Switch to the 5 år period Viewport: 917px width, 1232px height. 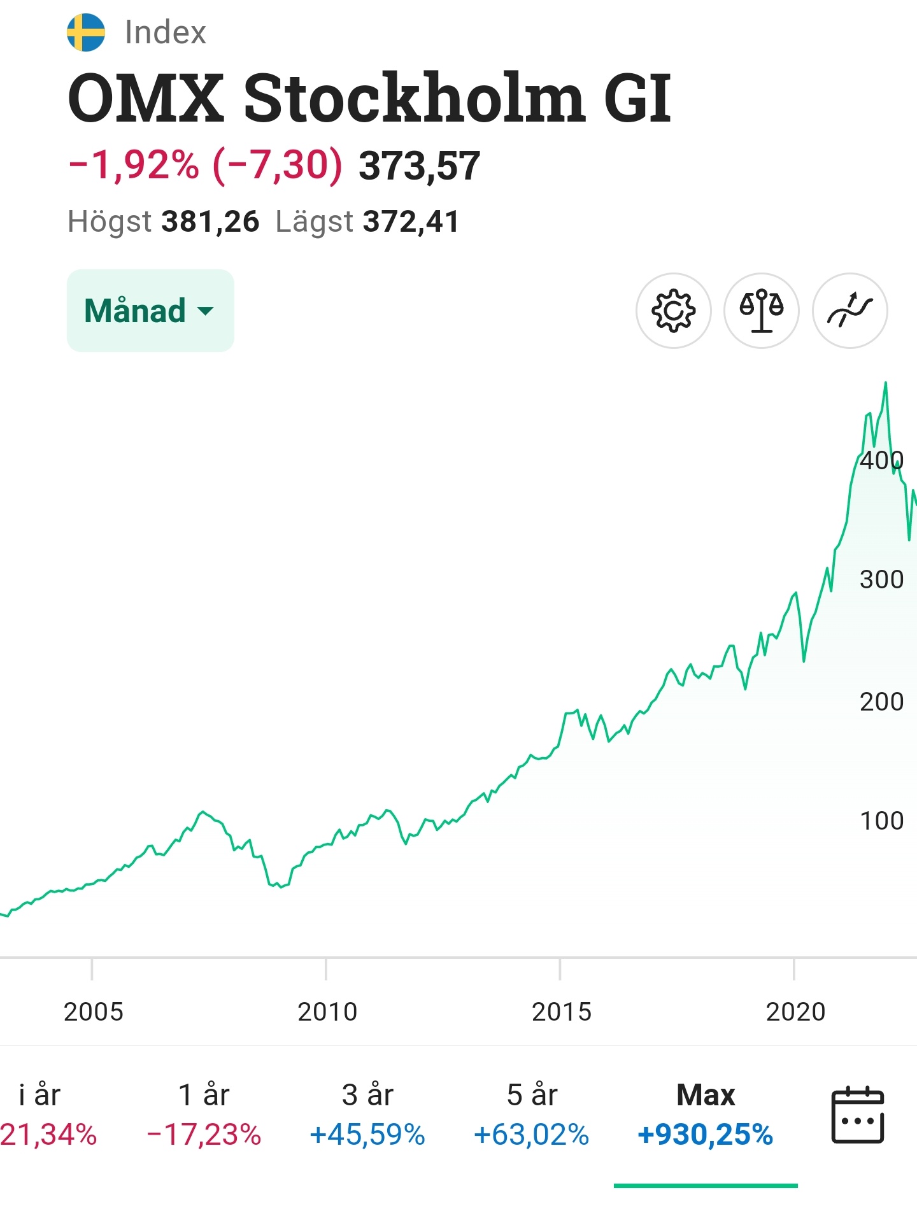(532, 1114)
